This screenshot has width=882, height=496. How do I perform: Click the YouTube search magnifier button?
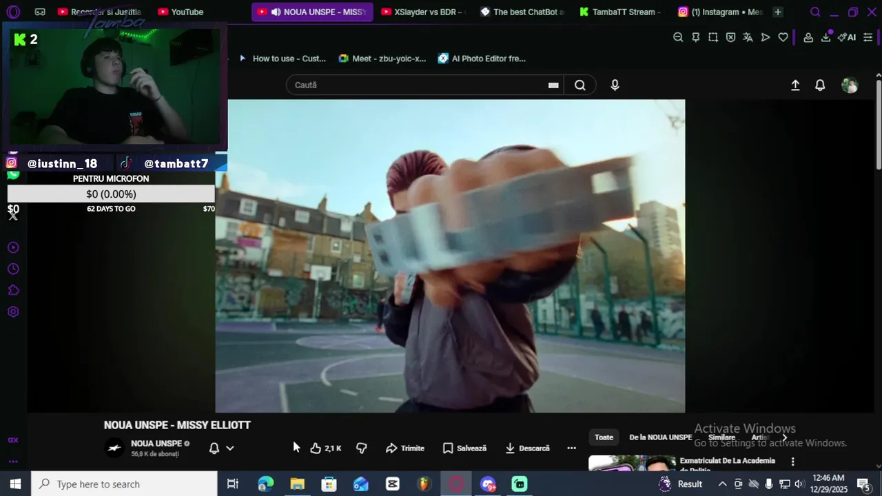tap(580, 85)
